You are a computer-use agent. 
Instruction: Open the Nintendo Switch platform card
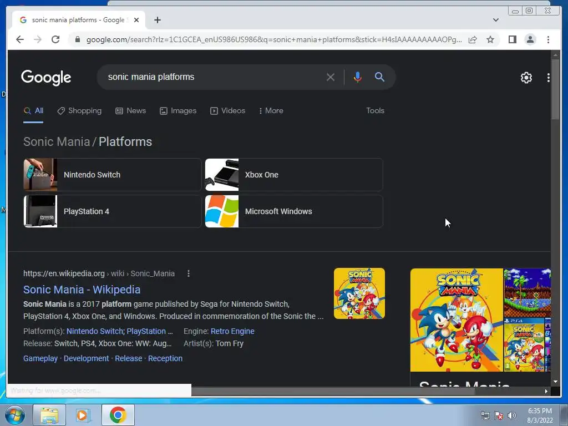click(112, 175)
